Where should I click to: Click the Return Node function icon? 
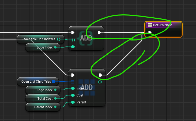click(x=150, y=25)
